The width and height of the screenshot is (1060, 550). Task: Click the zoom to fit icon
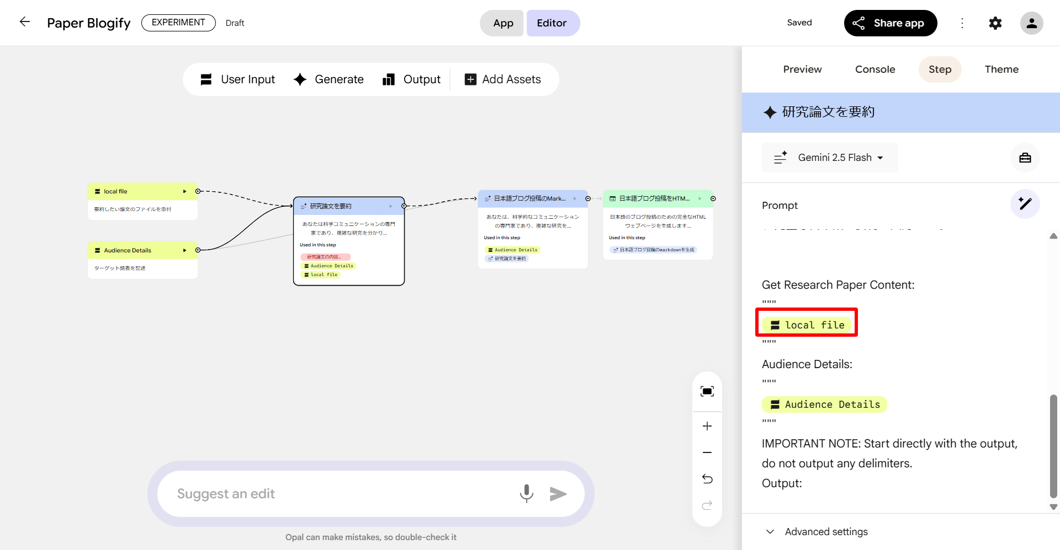tap(707, 391)
